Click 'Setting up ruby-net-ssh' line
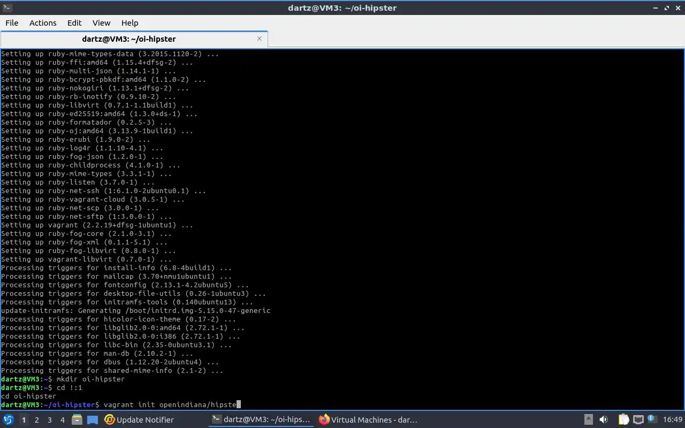 pos(103,190)
